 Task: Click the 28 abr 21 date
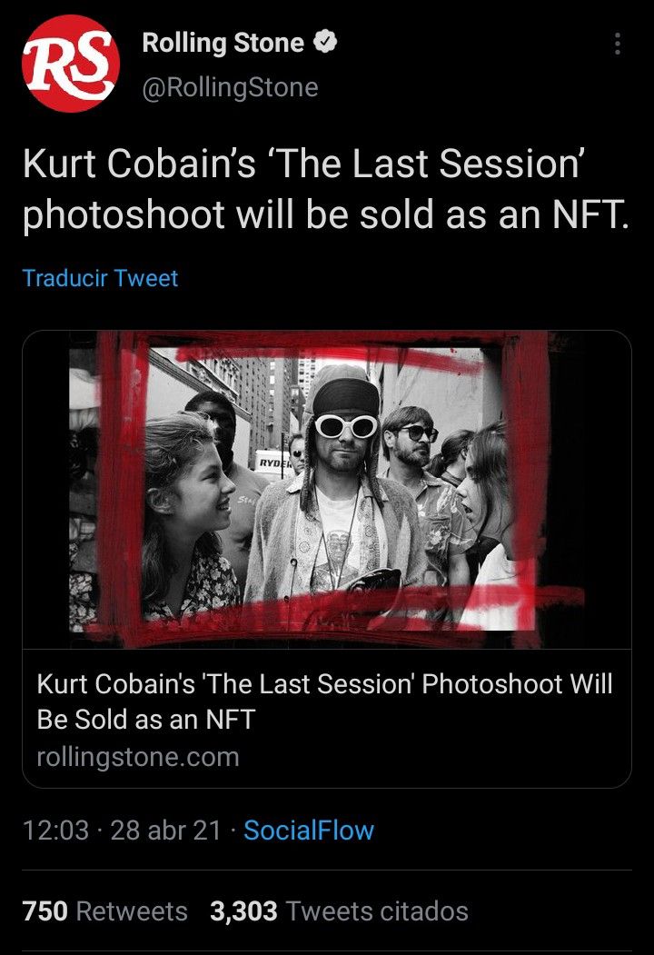point(165,830)
